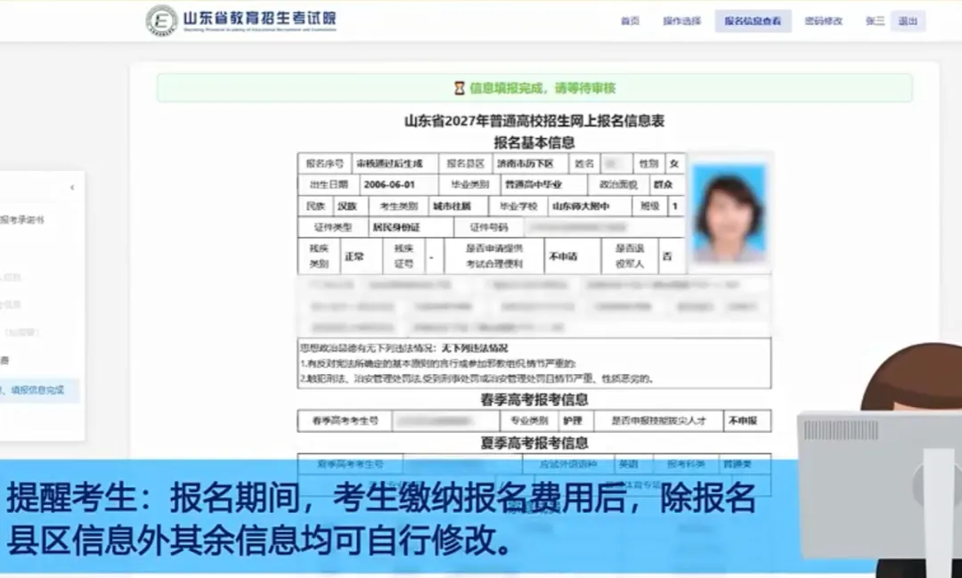Screen dimensions: 962x578
Task: Click the school value 山东师大附中
Action: tap(581, 206)
